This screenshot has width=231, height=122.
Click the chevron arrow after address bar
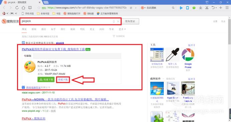tap(136, 8)
